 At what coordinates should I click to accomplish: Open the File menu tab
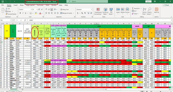[3, 5]
